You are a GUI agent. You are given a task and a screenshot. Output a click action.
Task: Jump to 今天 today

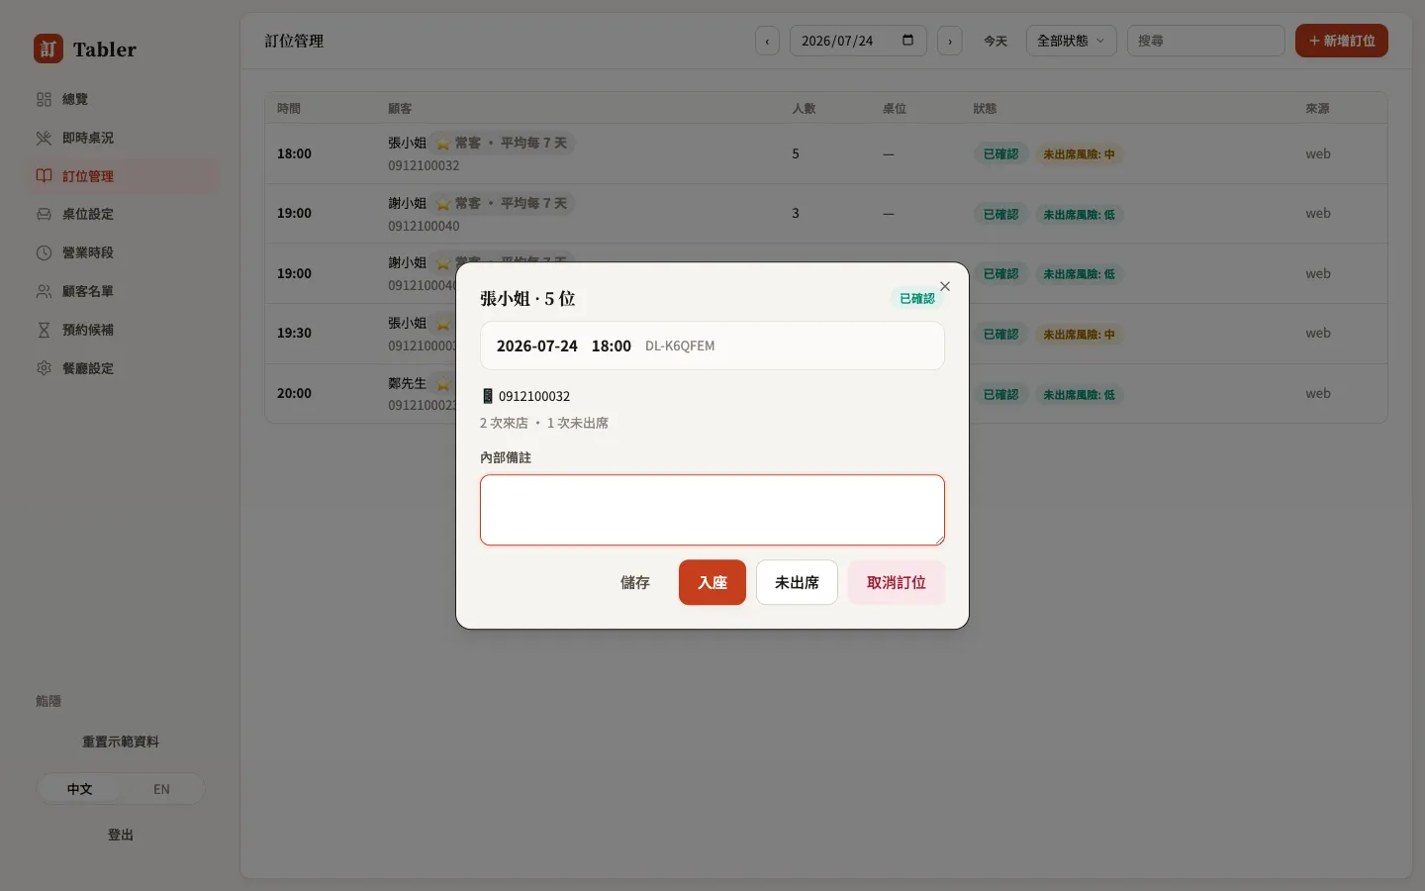click(x=996, y=41)
